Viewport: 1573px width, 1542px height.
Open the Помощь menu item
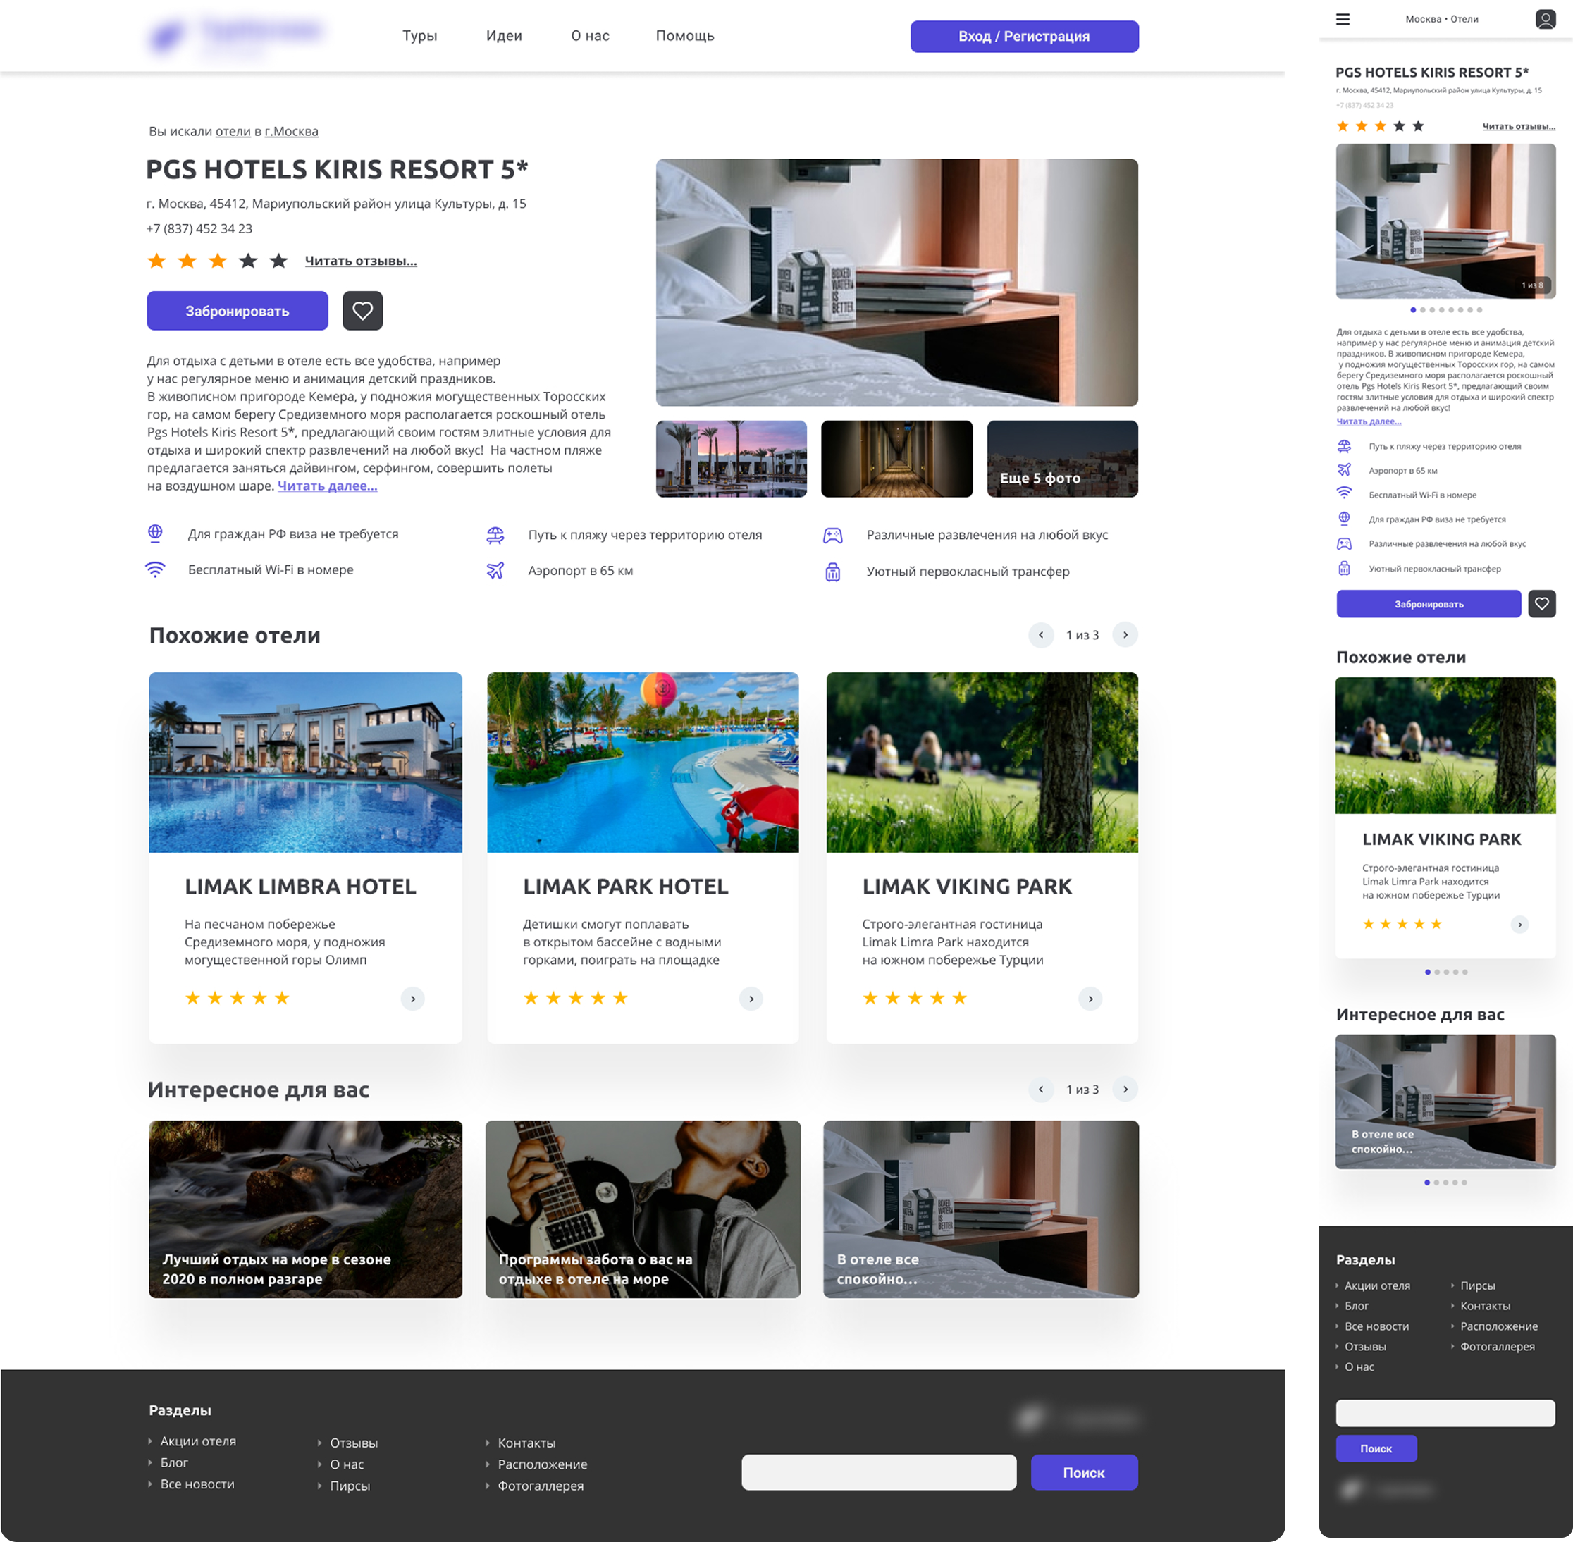[x=685, y=36]
